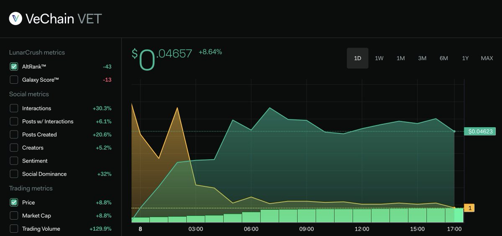This screenshot has width=502, height=236.
Task: Click the 03:00 time axis label
Action: 196,229
